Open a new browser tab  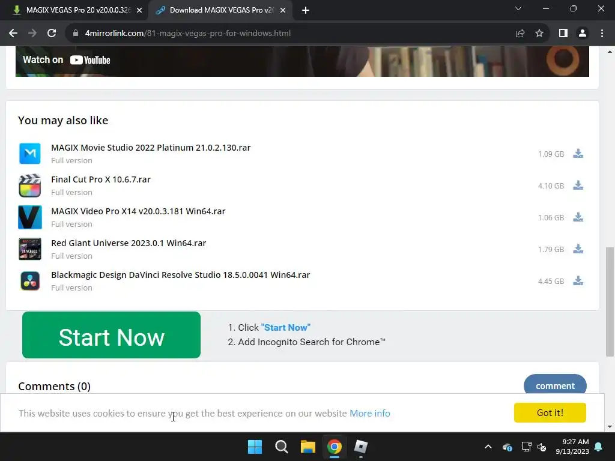point(306,10)
